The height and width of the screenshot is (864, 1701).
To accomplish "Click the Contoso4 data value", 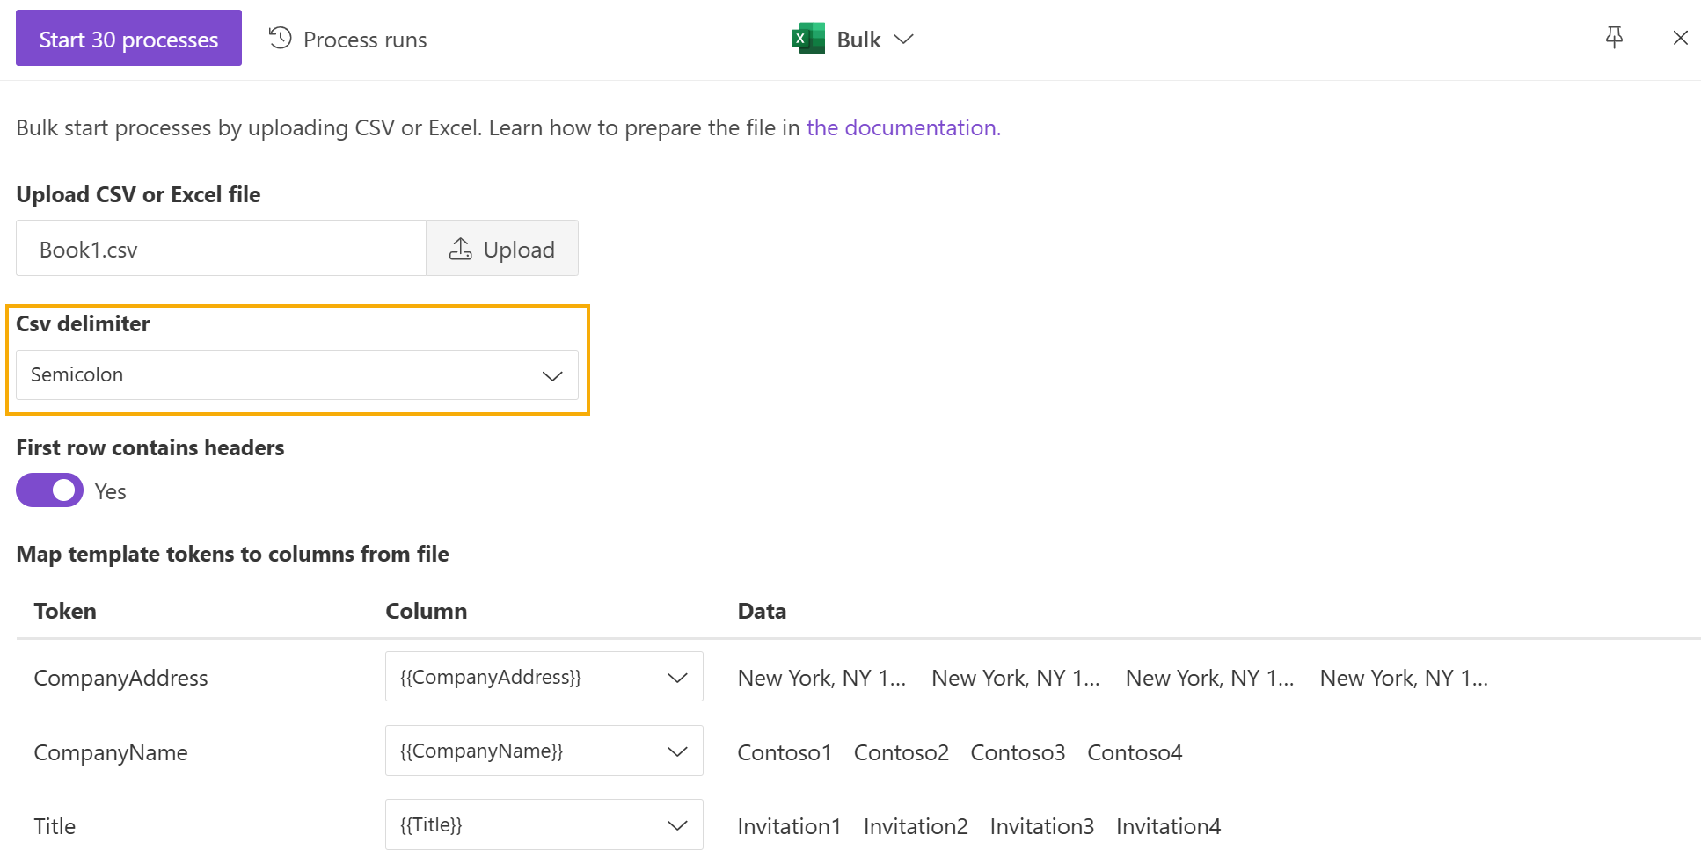I will tap(1135, 753).
